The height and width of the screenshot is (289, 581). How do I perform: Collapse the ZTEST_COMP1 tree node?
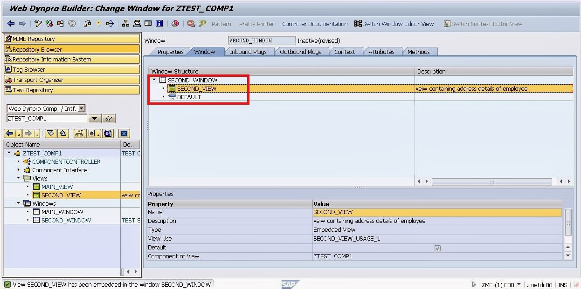pyautogui.click(x=9, y=153)
